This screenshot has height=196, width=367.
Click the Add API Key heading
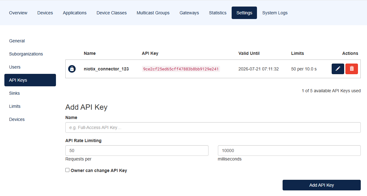(86, 107)
